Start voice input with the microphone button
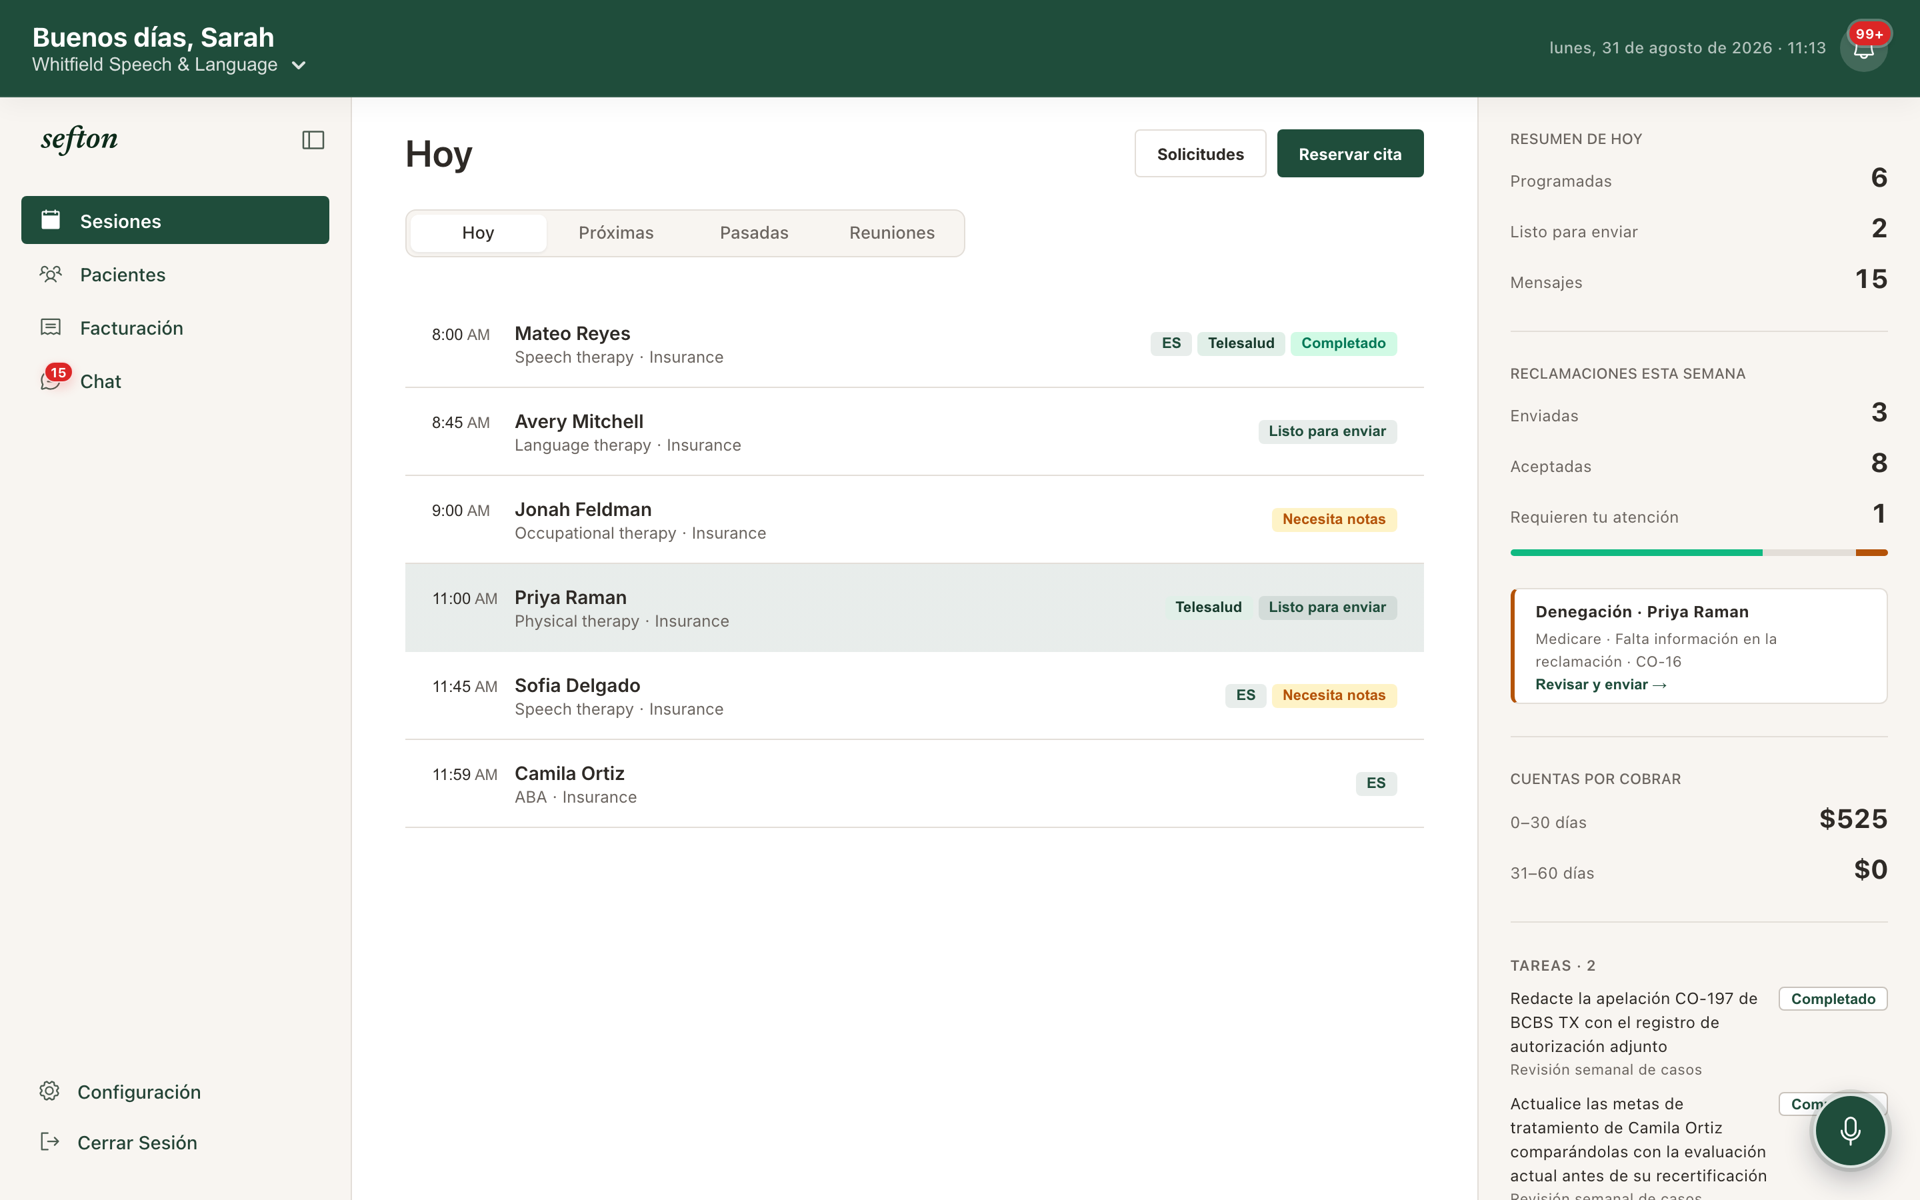The width and height of the screenshot is (1920, 1200). click(x=1849, y=1130)
